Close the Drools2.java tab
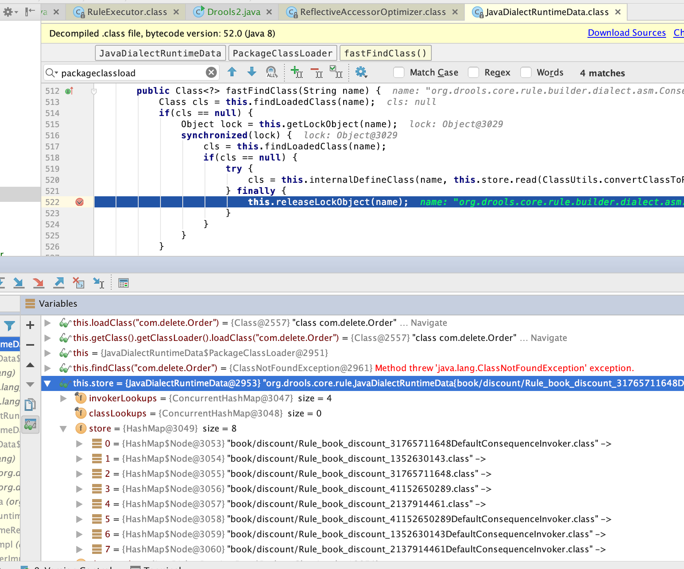The image size is (684, 569). (269, 12)
